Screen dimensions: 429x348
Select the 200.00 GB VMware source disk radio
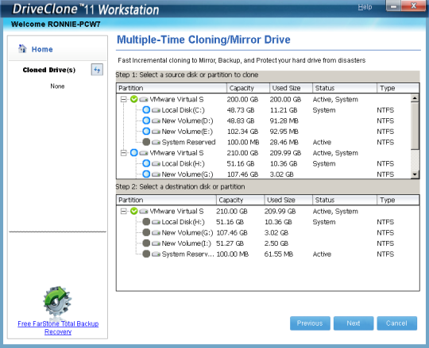tap(133, 99)
